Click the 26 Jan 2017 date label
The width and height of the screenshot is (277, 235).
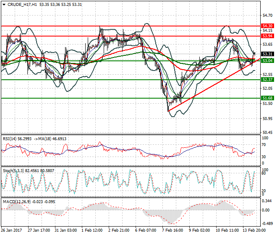(x=11, y=230)
